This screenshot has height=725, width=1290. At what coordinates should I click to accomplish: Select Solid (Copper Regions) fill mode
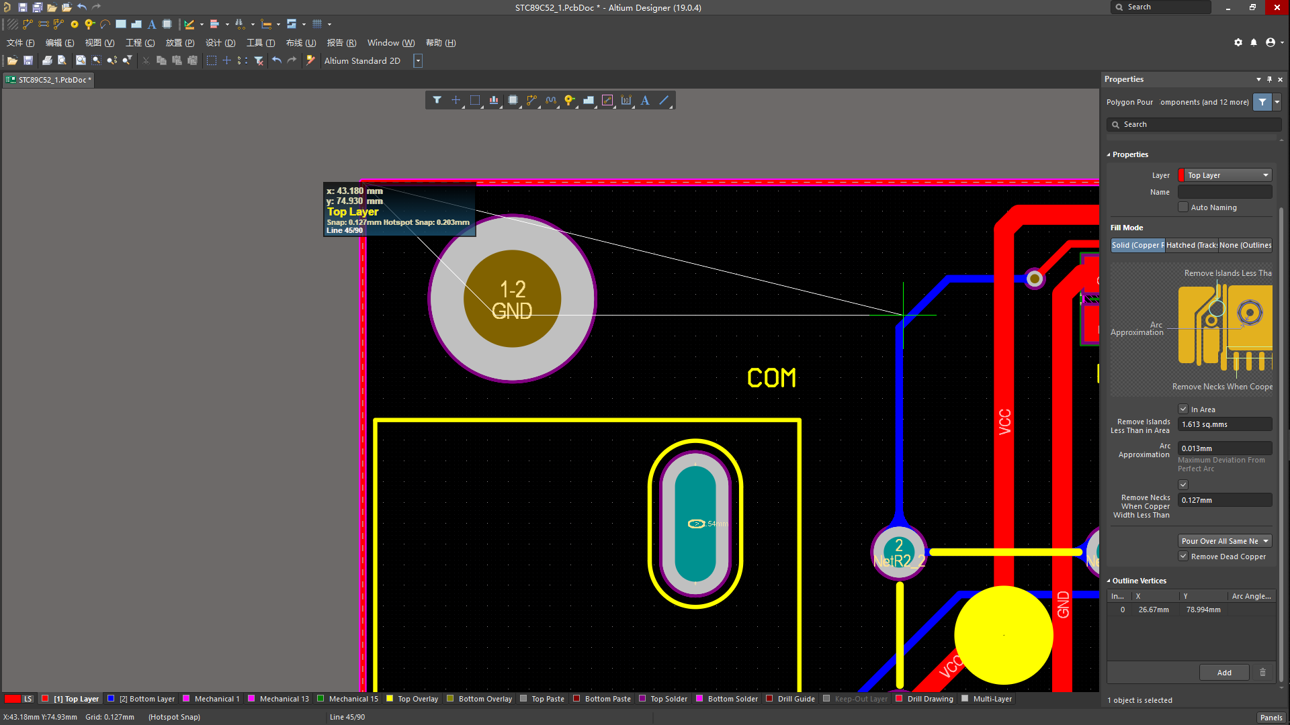pos(1137,245)
